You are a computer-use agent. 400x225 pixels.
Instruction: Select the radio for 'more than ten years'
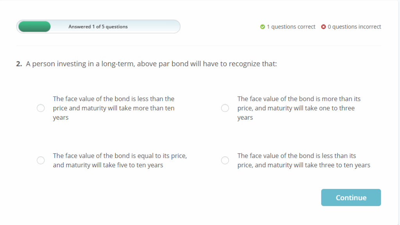(41, 108)
